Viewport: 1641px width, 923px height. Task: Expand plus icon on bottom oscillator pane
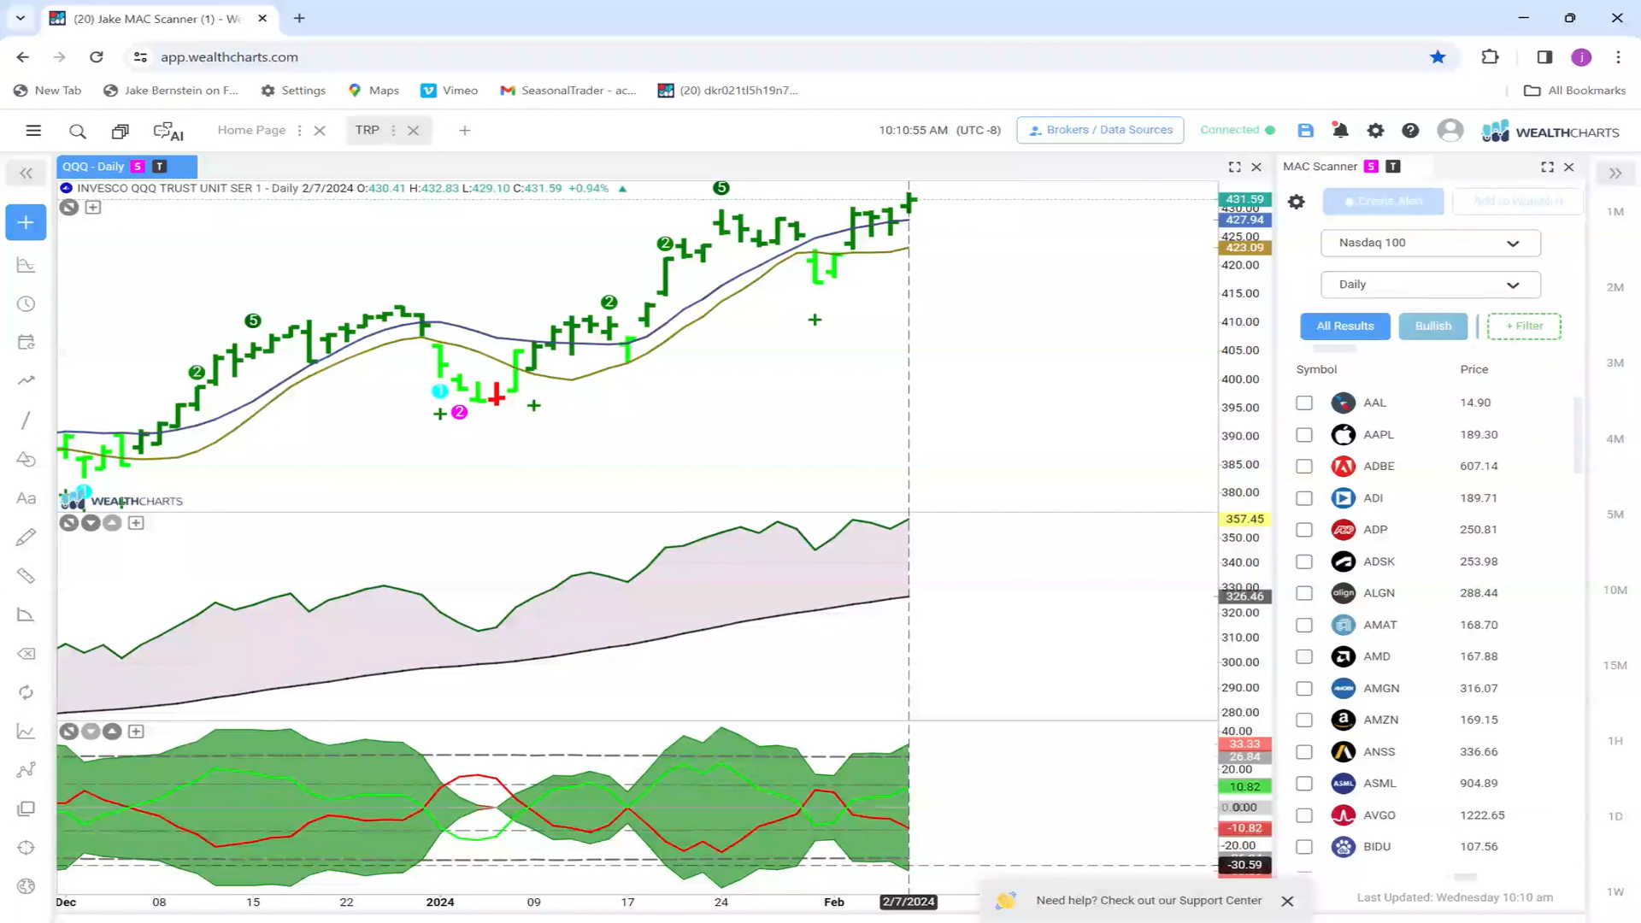136,732
